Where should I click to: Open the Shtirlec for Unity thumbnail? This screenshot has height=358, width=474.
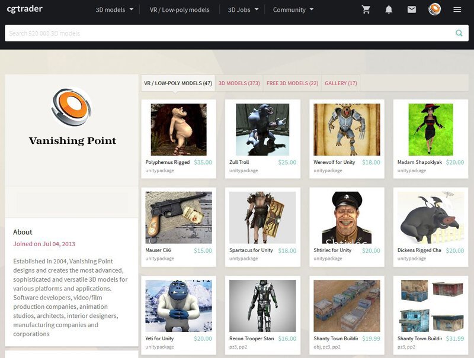pos(347,218)
